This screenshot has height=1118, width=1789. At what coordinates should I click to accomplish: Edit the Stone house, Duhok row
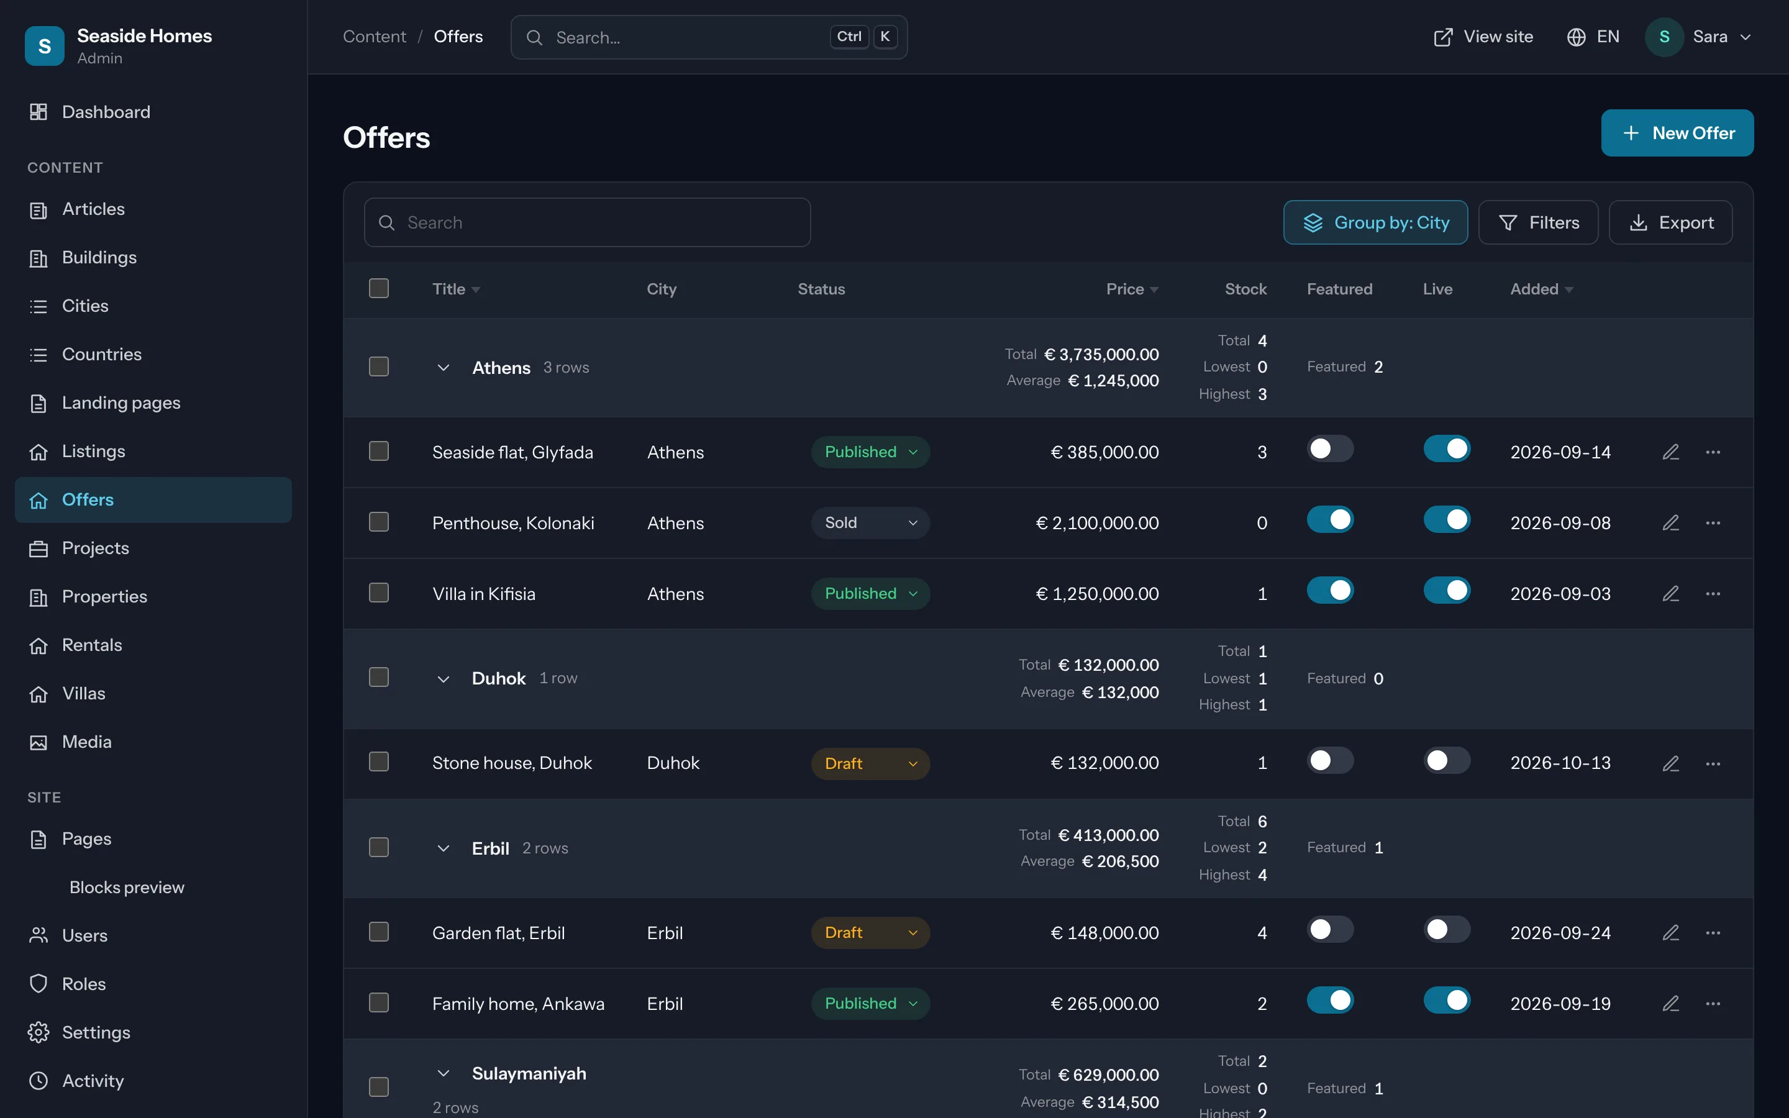pos(1671,763)
